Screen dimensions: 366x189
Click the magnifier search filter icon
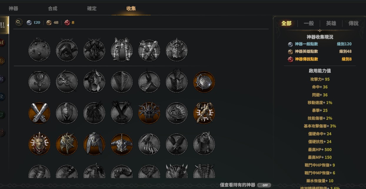tap(19, 22)
